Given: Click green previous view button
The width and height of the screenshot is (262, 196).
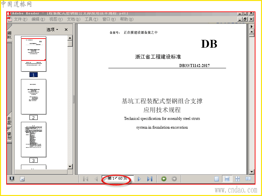Looking at the screenshot, I should pyautogui.click(x=164, y=179).
